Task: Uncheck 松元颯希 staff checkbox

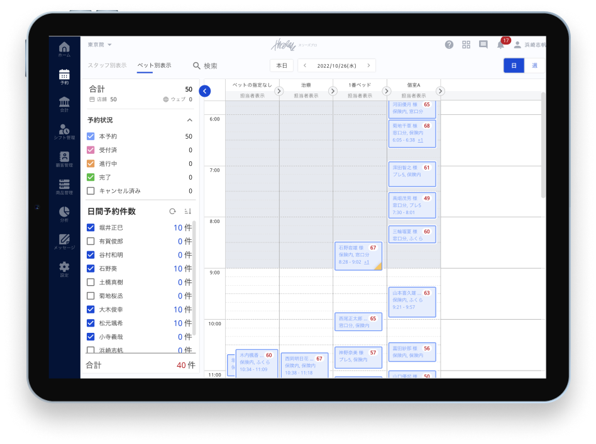Action: tap(91, 323)
